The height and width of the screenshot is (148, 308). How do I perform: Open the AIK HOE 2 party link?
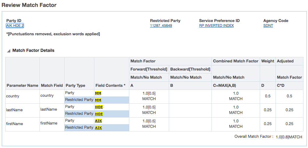pyautogui.click(x=15, y=26)
